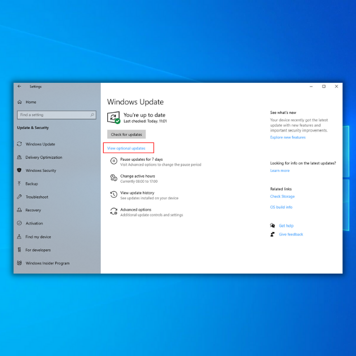Click the Give feedback link
Viewport: 356px width, 356px height.
tap(291, 234)
